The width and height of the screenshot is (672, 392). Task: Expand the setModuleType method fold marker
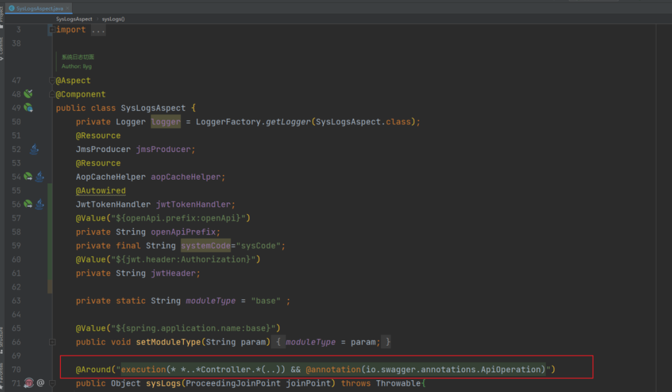click(52, 342)
